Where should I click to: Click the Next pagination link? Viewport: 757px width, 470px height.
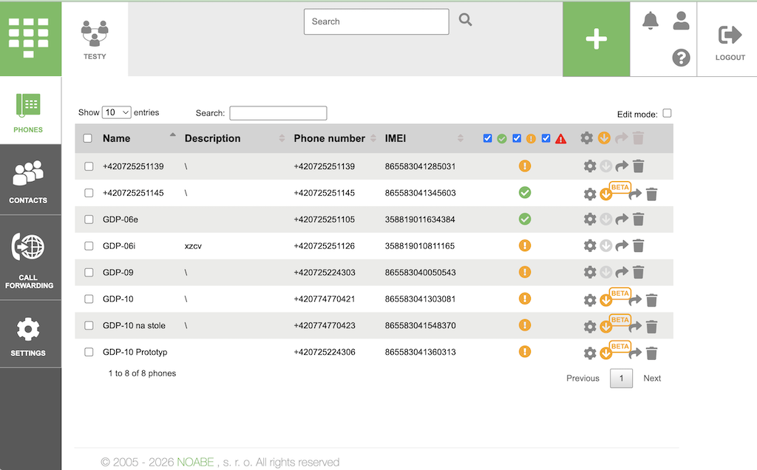click(x=652, y=378)
